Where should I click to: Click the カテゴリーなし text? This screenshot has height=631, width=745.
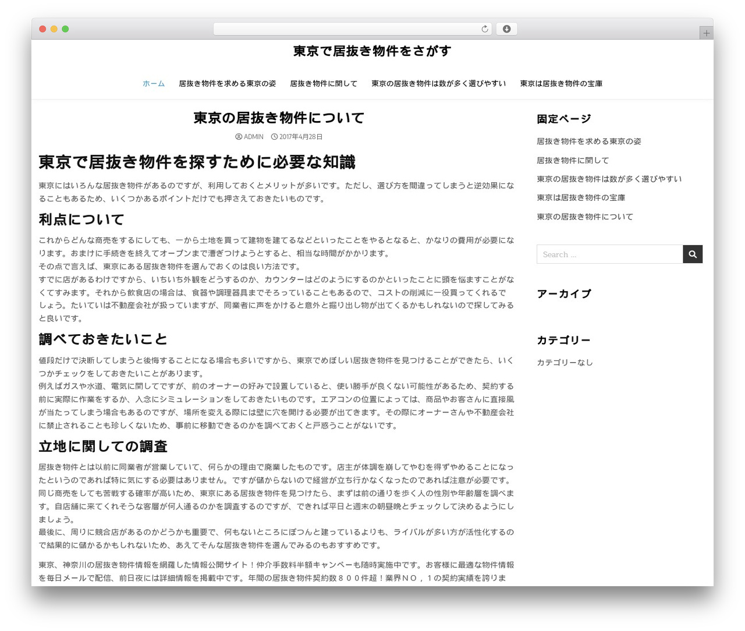[565, 362]
